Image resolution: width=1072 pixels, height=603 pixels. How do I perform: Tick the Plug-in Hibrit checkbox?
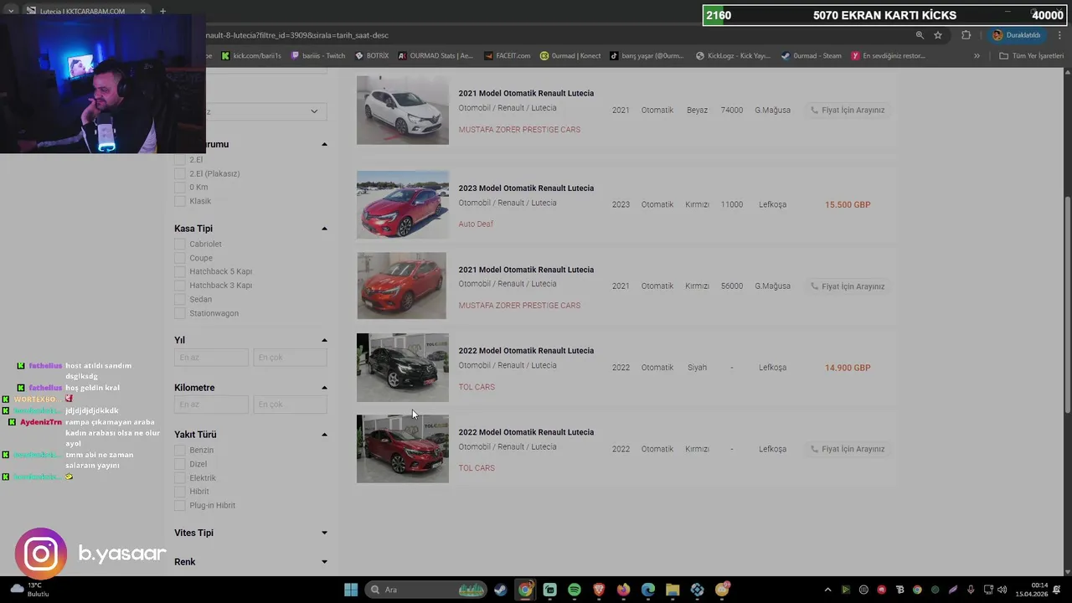coord(179,505)
